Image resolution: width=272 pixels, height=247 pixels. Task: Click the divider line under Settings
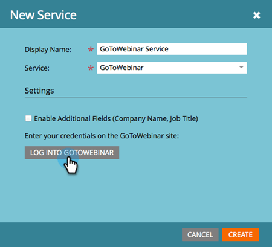pos(136,97)
